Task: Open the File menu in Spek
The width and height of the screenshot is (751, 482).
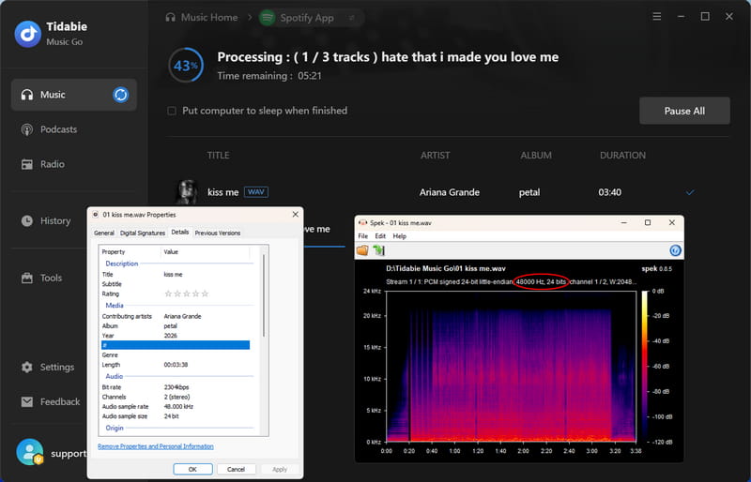Action: pos(363,236)
